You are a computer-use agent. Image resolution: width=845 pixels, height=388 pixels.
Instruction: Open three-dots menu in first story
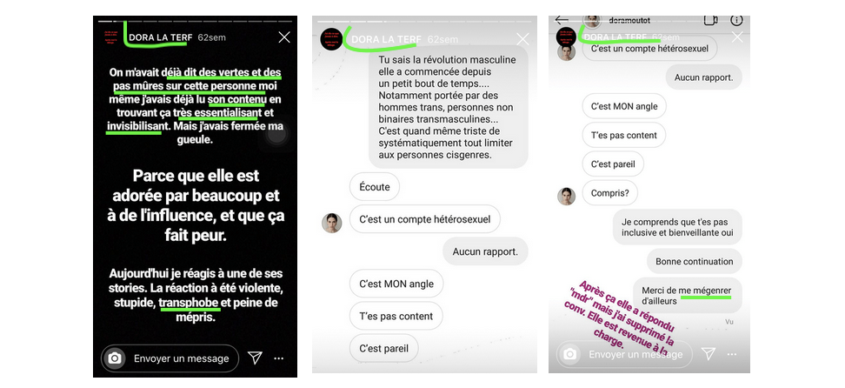(278, 358)
